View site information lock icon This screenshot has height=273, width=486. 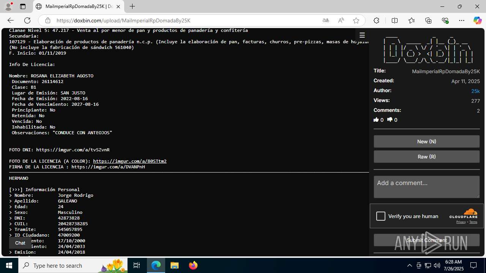pyautogui.click(x=47, y=20)
